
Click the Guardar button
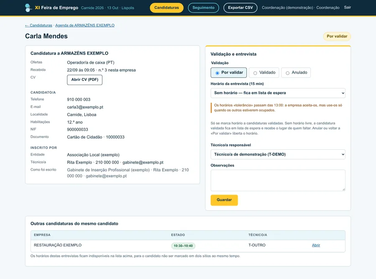click(224, 200)
